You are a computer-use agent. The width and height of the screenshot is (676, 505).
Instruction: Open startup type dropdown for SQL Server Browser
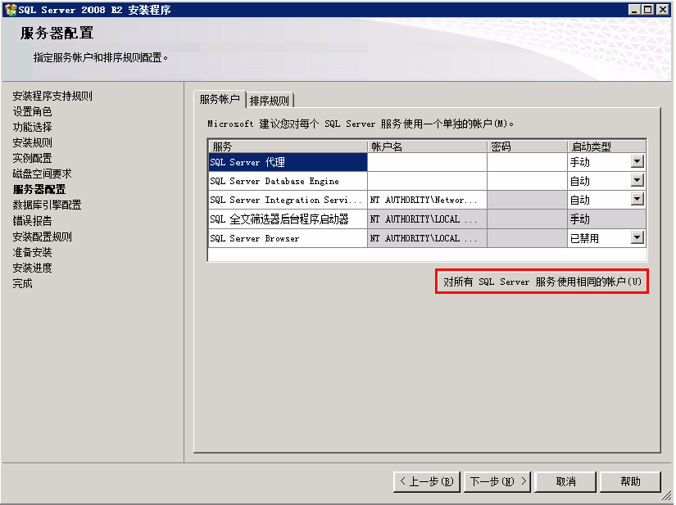(637, 237)
